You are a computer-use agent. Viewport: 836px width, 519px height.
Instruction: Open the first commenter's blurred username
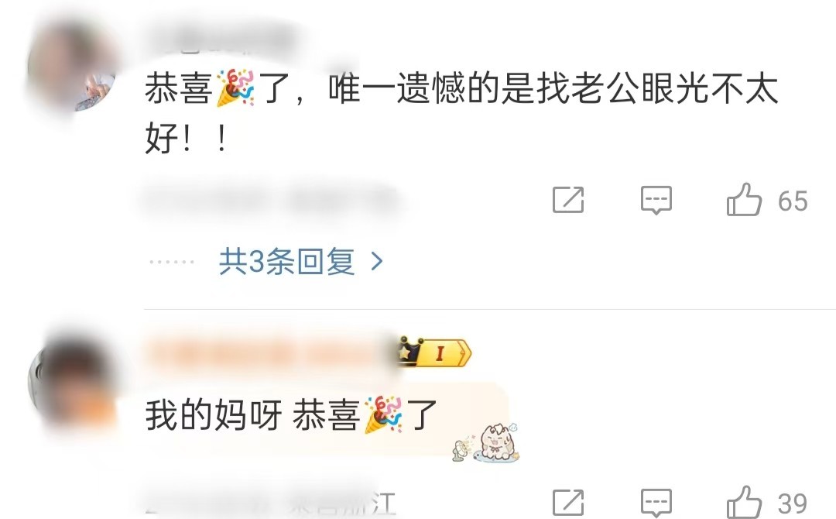click(221, 39)
